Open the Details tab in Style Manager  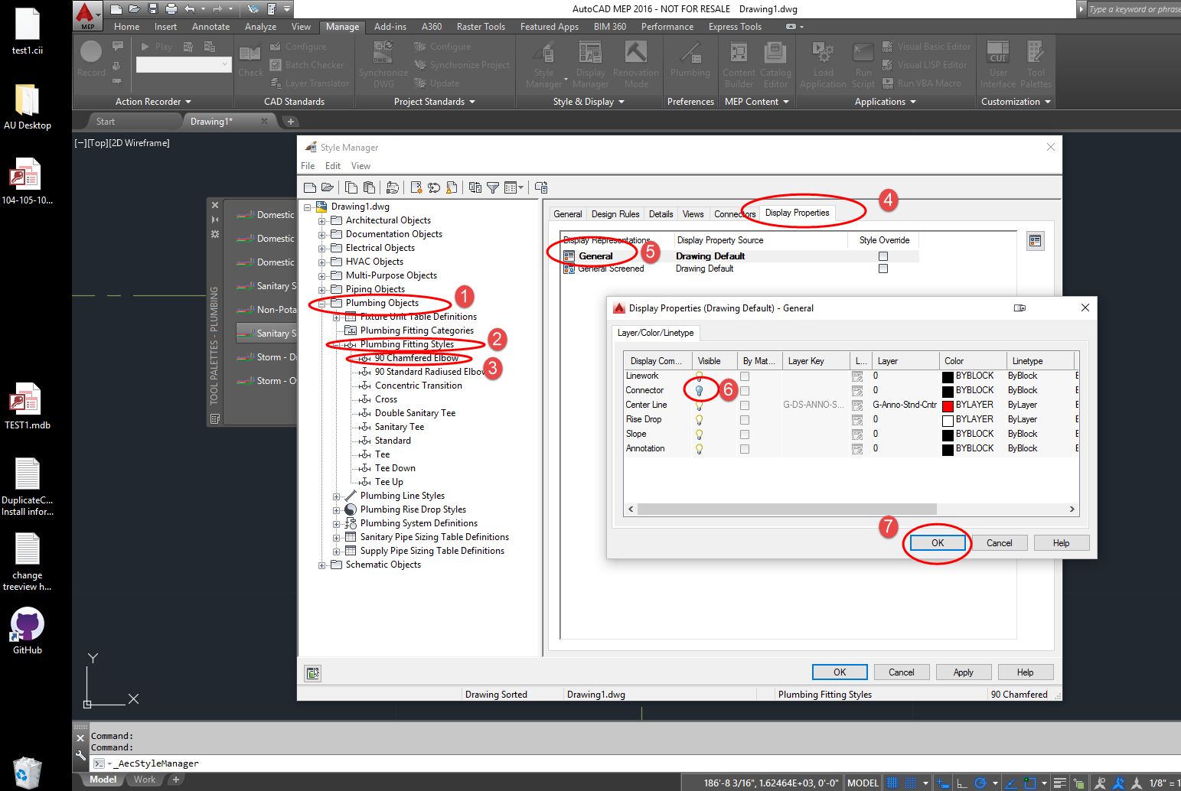(x=661, y=214)
